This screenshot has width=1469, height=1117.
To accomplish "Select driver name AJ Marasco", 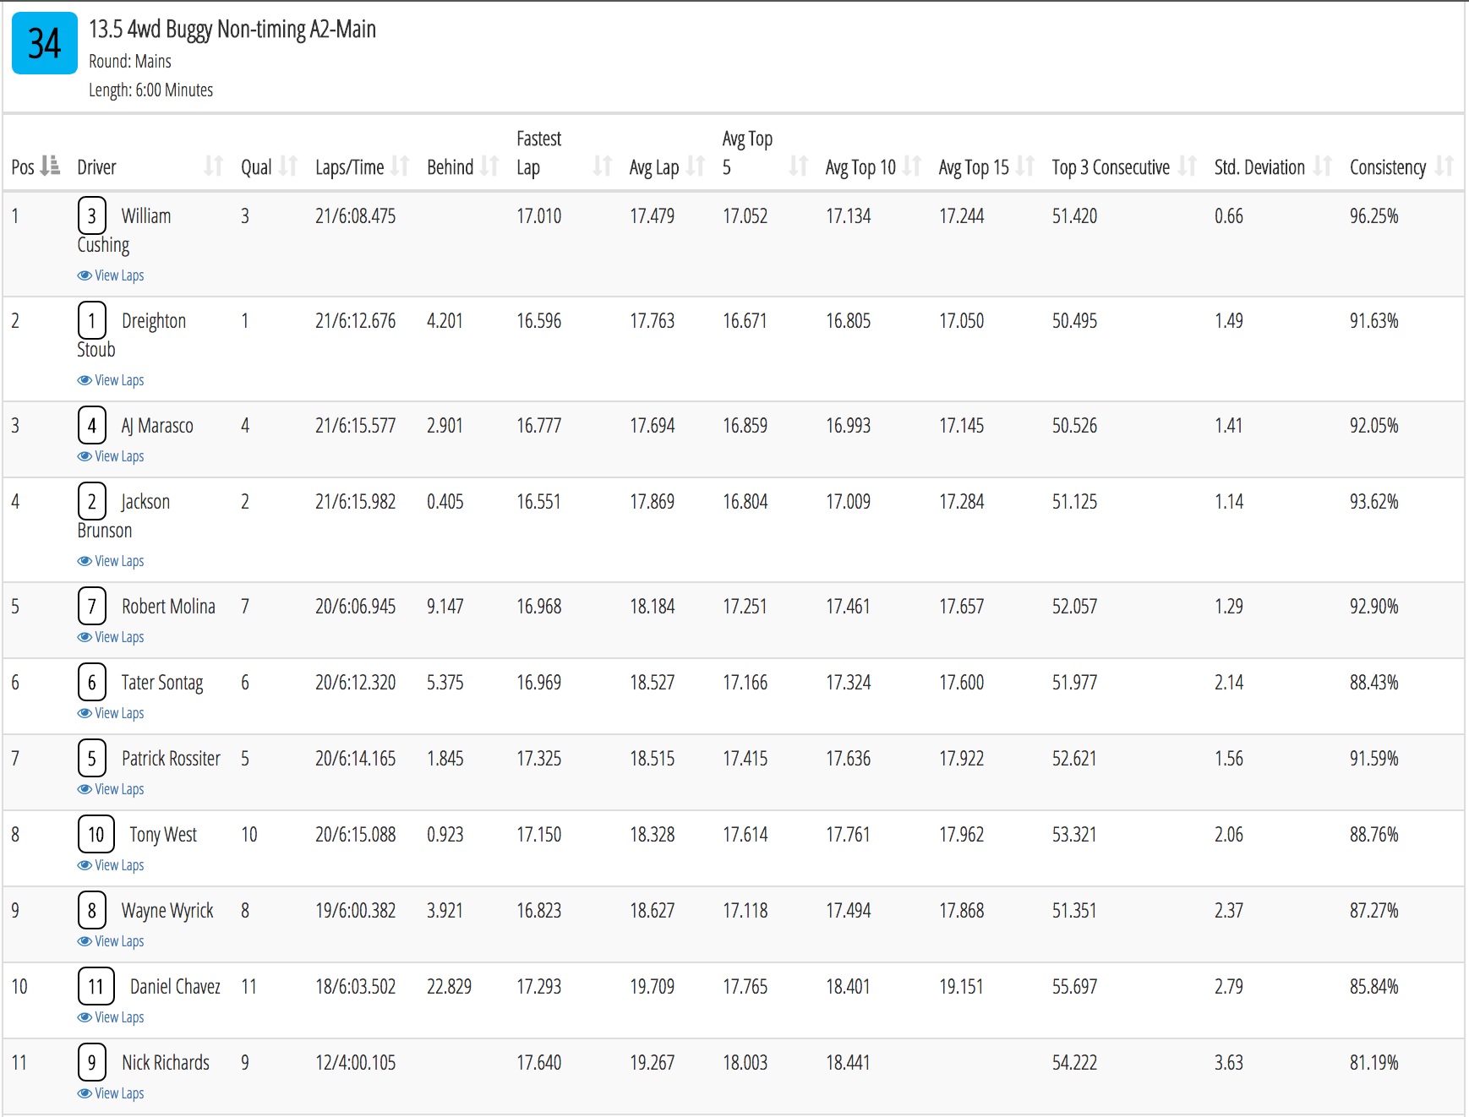I will [x=157, y=426].
